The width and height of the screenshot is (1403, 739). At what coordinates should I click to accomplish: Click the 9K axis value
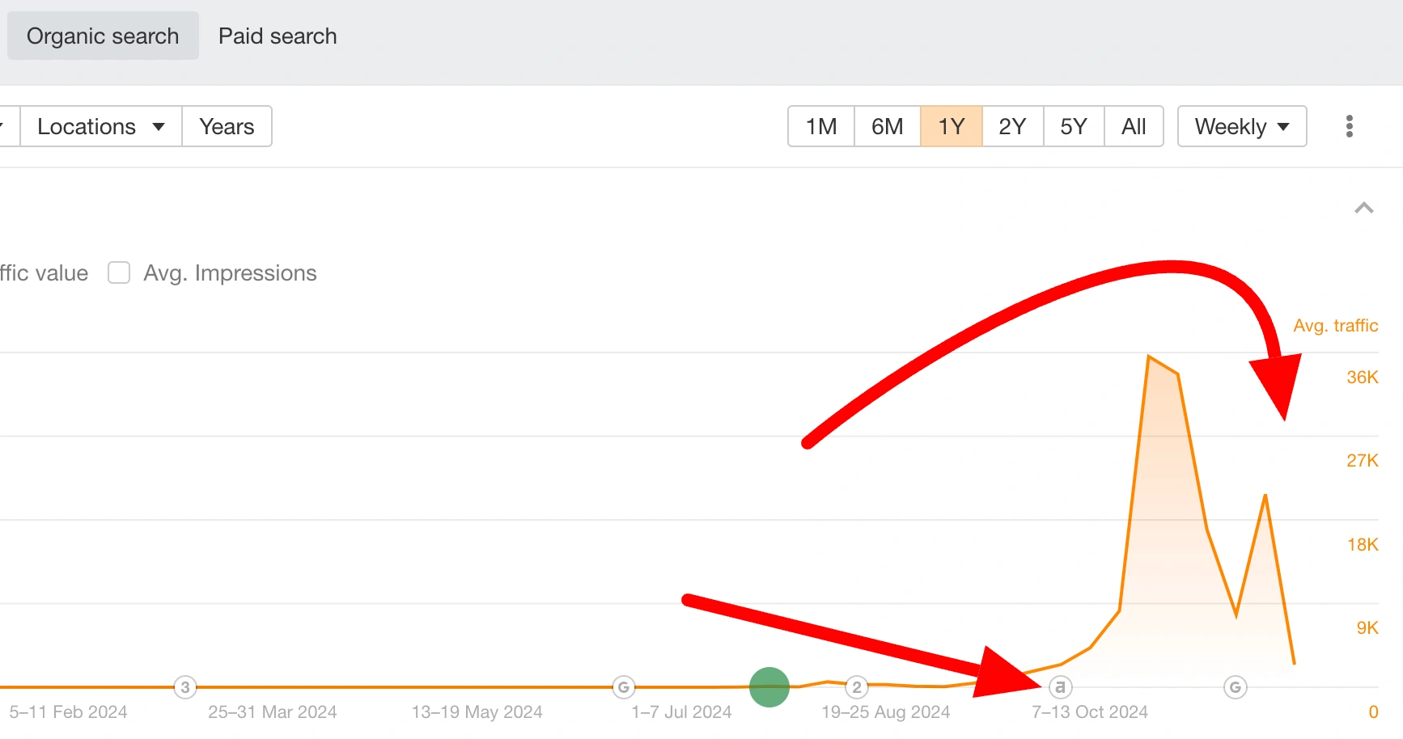1367,627
